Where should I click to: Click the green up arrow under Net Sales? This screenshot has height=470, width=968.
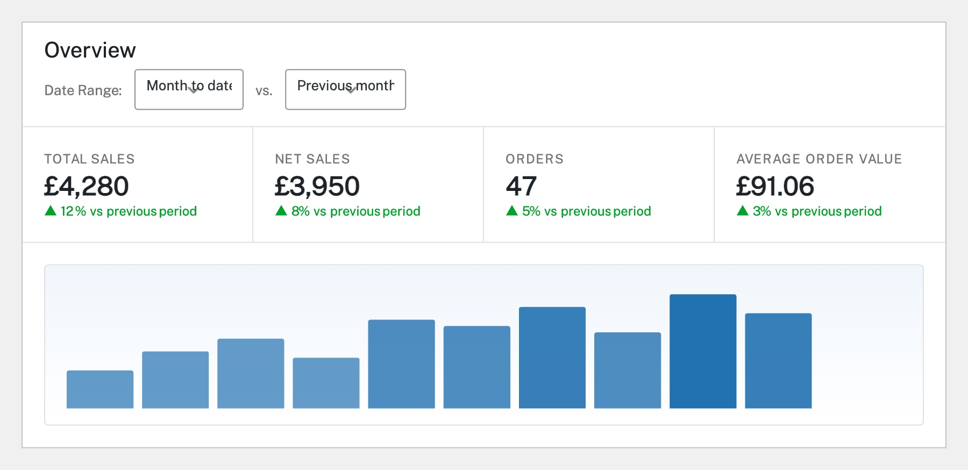tap(281, 210)
